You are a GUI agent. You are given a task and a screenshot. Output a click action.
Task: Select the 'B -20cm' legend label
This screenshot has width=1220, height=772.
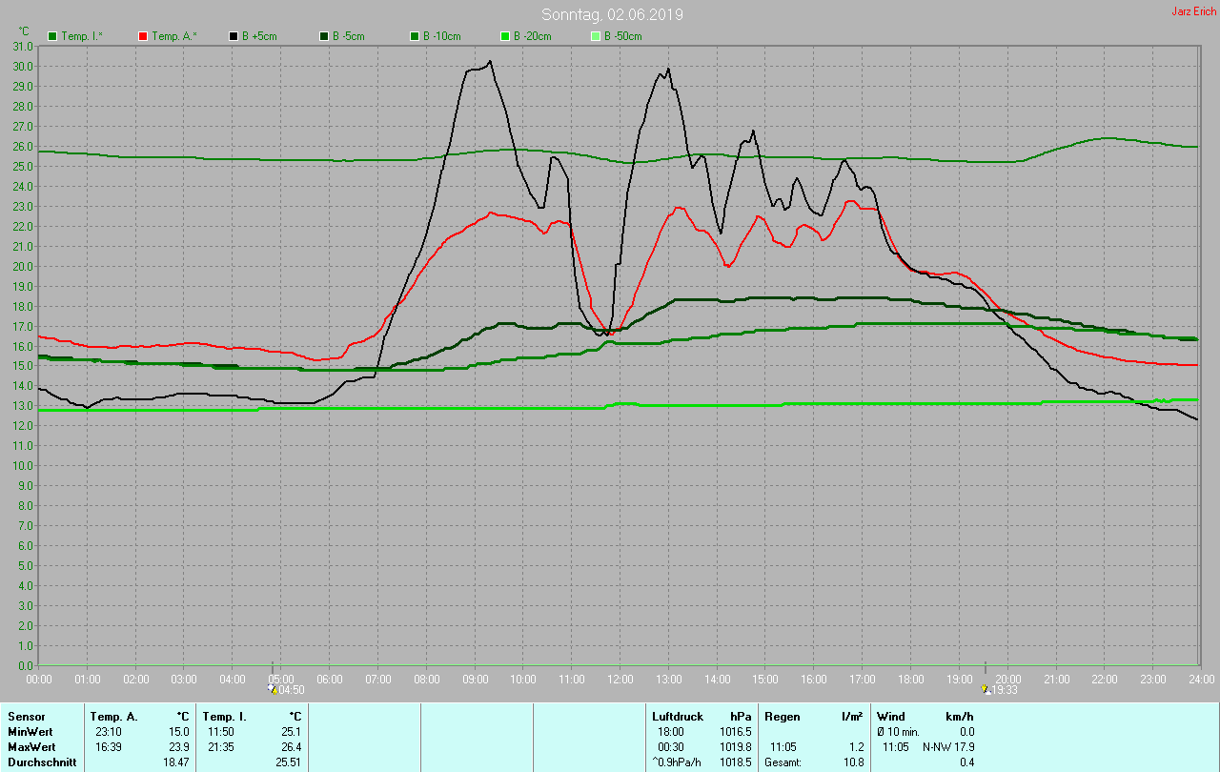click(x=533, y=36)
